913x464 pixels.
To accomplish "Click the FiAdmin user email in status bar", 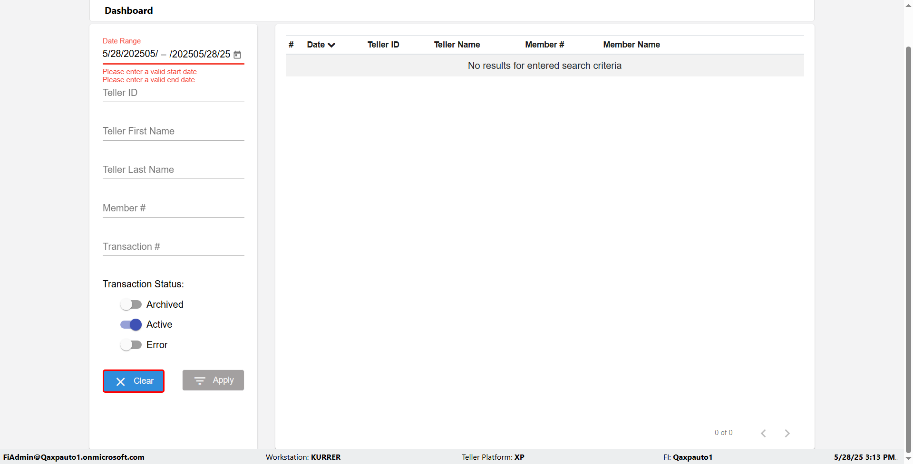I will [74, 457].
